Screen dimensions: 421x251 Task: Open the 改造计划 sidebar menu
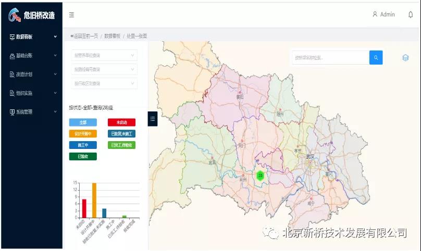tap(31, 74)
